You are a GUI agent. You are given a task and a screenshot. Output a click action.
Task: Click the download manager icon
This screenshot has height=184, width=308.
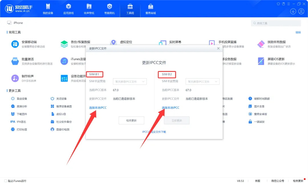point(293,11)
